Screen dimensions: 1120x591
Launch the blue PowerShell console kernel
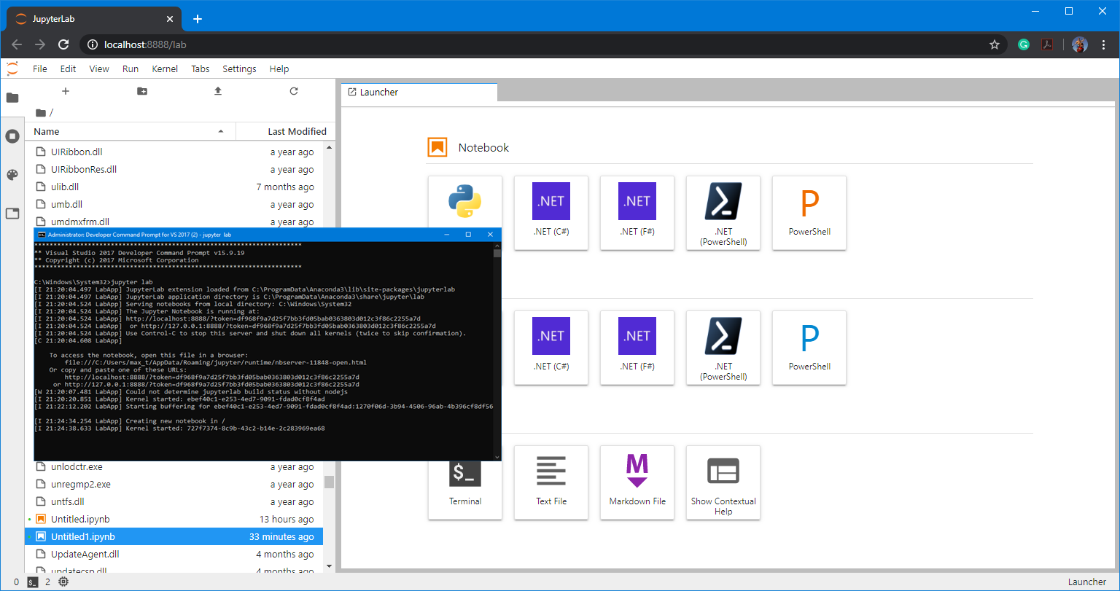pos(809,348)
